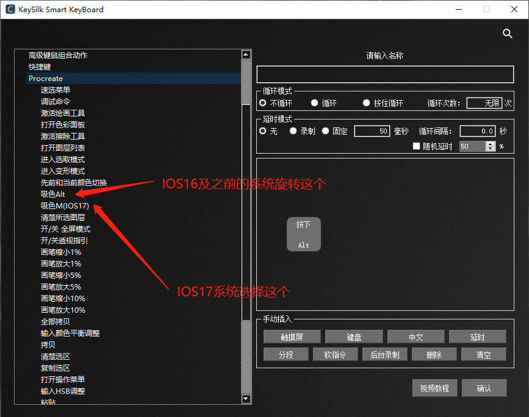529x417 pixels.
Task: Open the 视频教程 video tutorial
Action: point(434,388)
